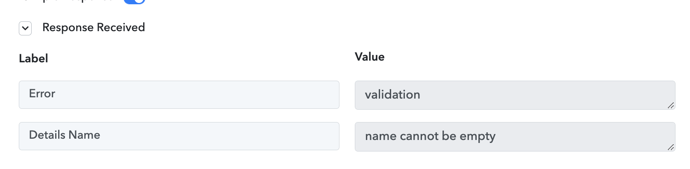The image size is (690, 169).
Task: Click the 'name cannot be empty' message text
Action: (430, 136)
